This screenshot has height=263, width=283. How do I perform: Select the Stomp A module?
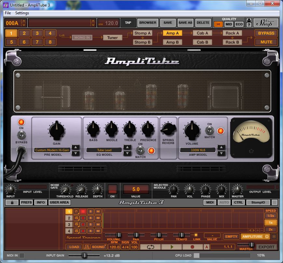tap(142, 33)
